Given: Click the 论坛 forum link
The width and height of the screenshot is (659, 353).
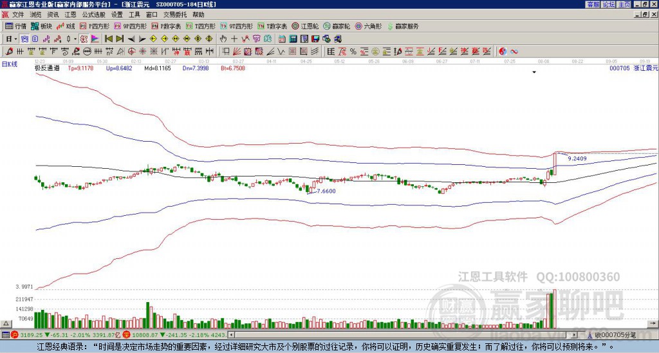Looking at the screenshot, I should 608,5.
